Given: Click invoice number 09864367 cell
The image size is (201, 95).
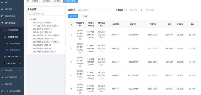Looking at the screenshot, I should tap(116, 75).
